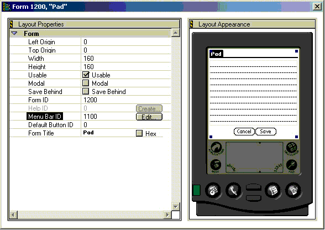Click the vertical scrollbar down arrow
This screenshot has width=325, height=230.
(x=176, y=206)
